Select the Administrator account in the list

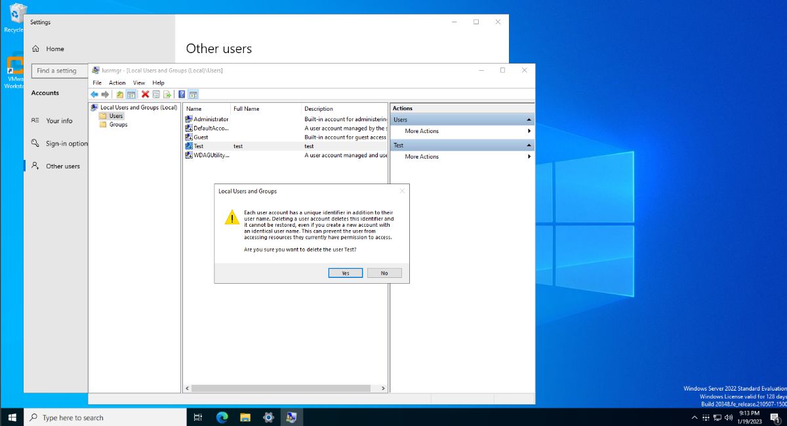pos(211,119)
